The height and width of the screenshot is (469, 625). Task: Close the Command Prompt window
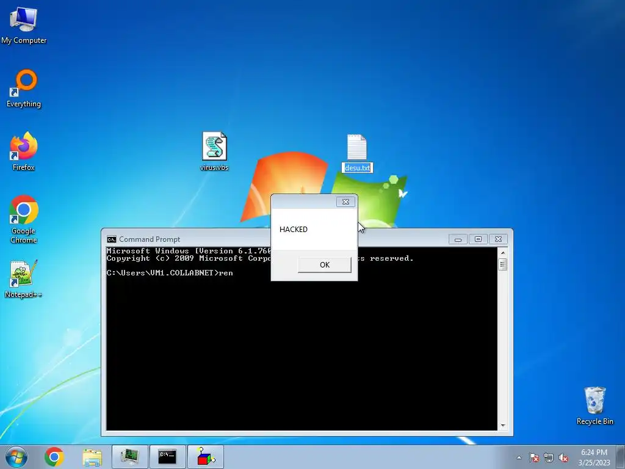click(498, 239)
